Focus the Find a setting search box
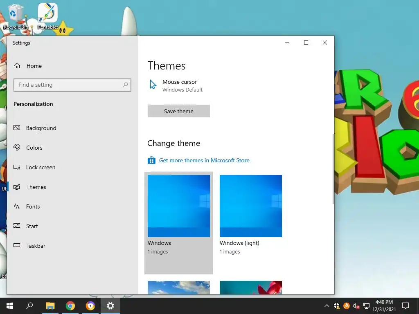This screenshot has width=419, height=314. coord(72,85)
